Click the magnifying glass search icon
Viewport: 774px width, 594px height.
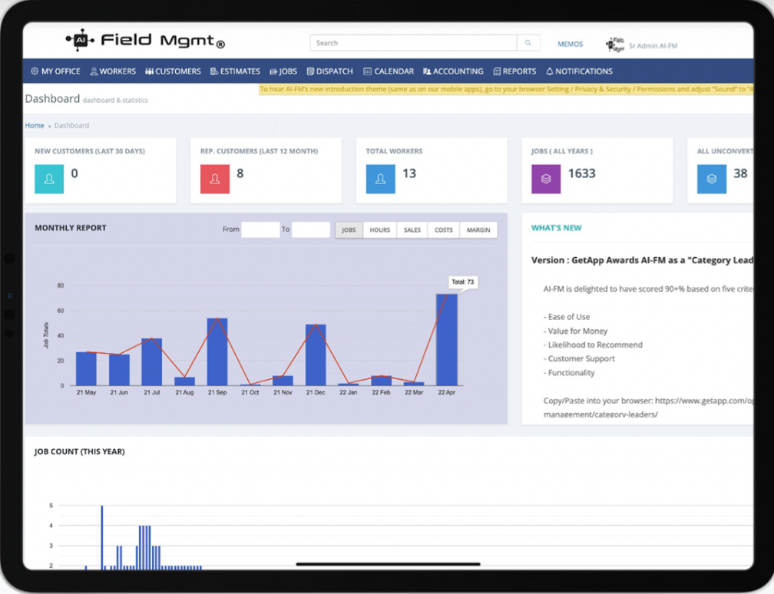[x=528, y=42]
